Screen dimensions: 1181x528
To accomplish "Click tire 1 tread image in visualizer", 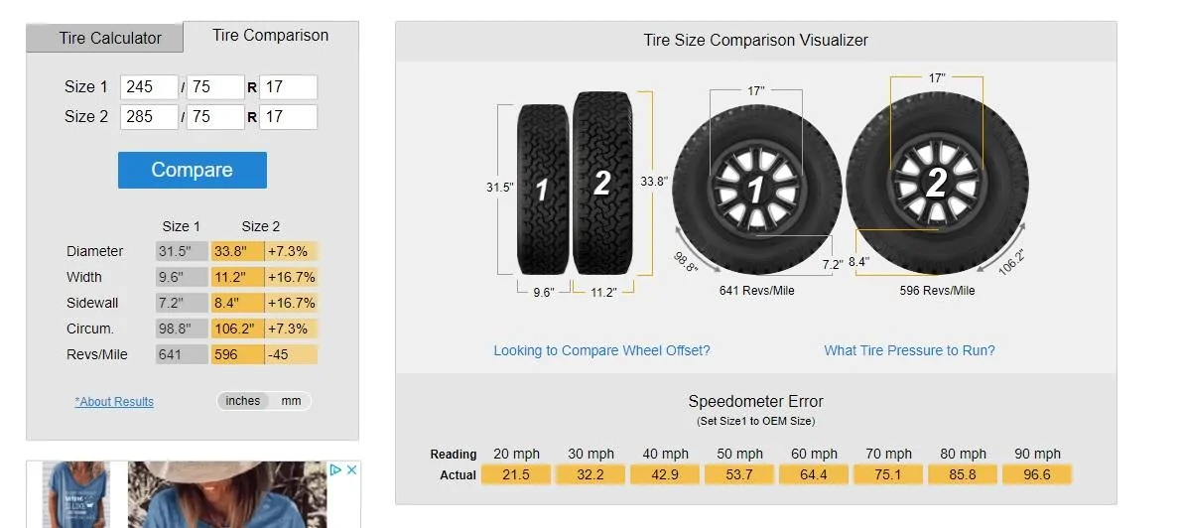I will click(x=542, y=190).
